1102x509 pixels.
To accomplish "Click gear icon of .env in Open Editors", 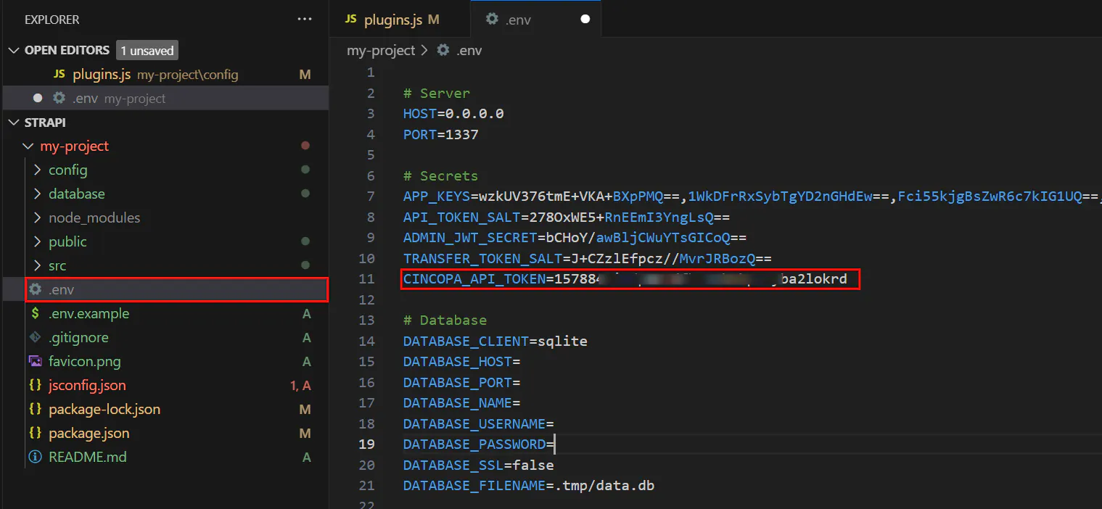I will 59,98.
